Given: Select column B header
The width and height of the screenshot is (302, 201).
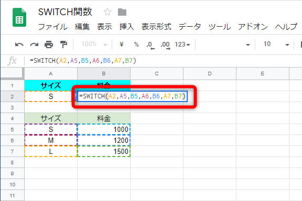Looking at the screenshot, I should point(104,74).
